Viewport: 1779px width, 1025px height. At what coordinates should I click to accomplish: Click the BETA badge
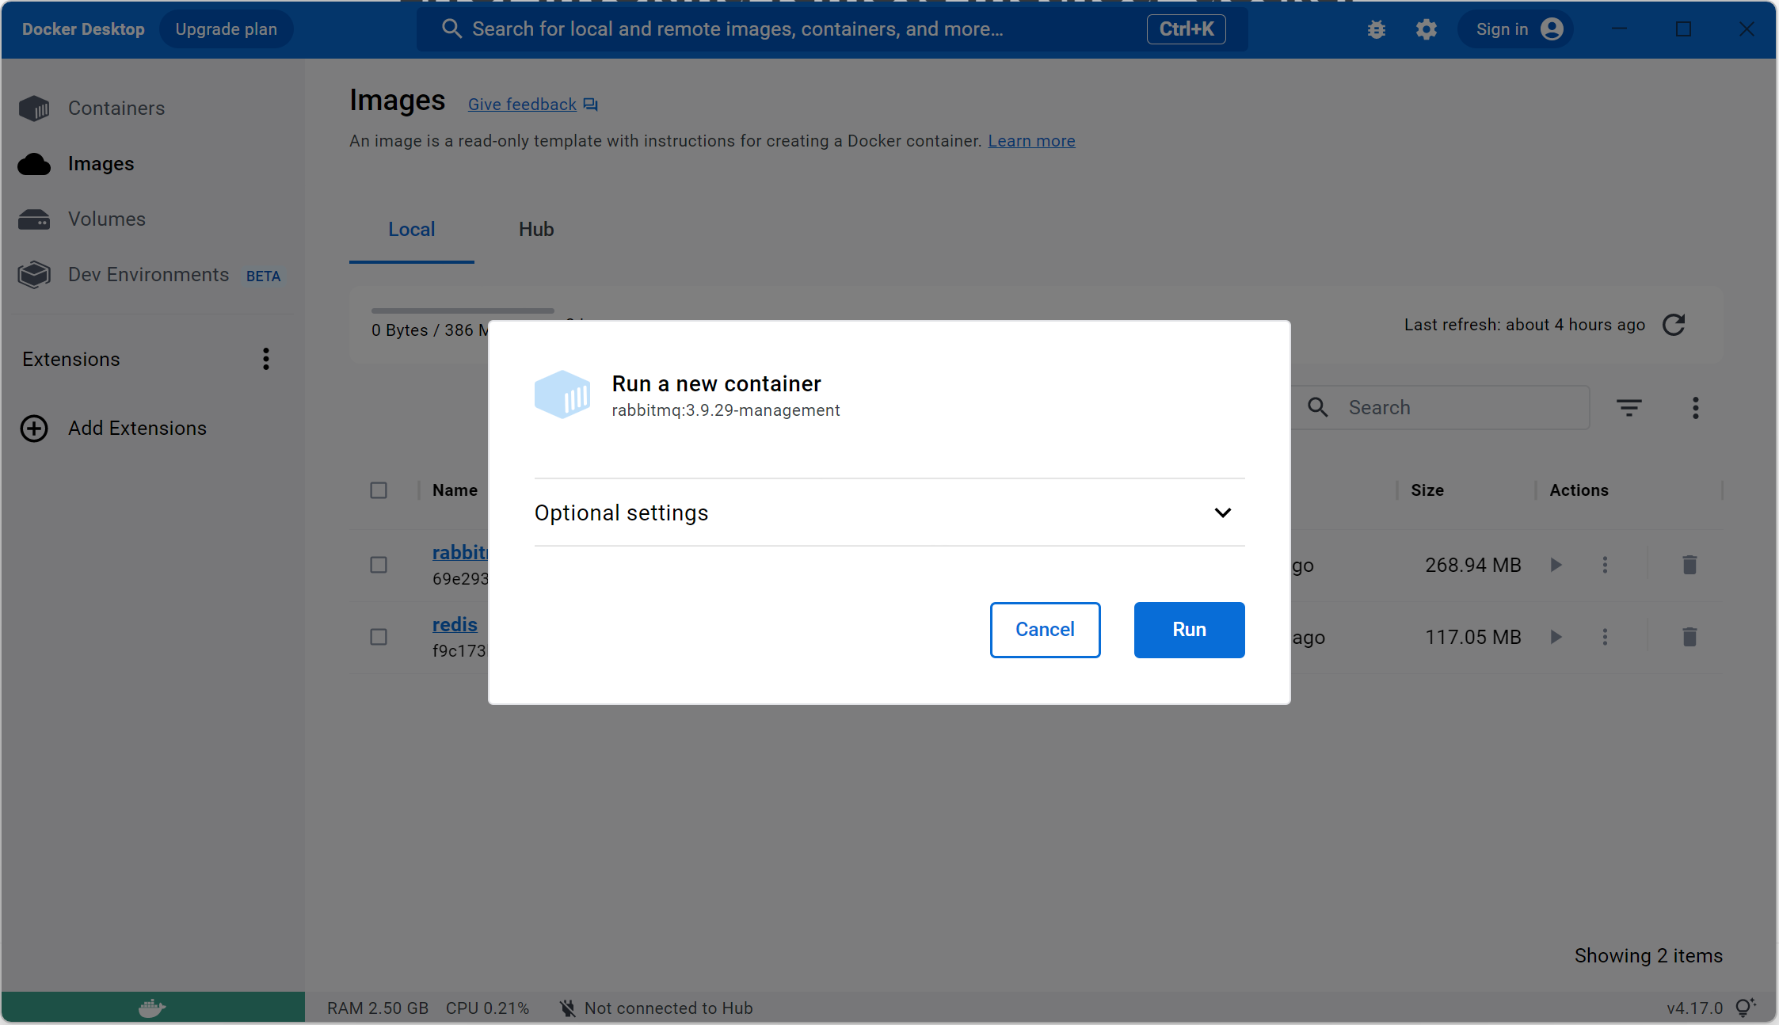click(x=264, y=276)
